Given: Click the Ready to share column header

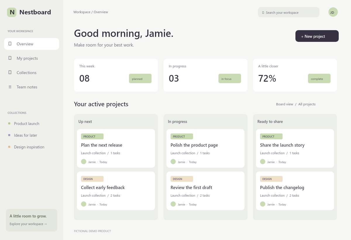Looking at the screenshot, I should (x=270, y=121).
